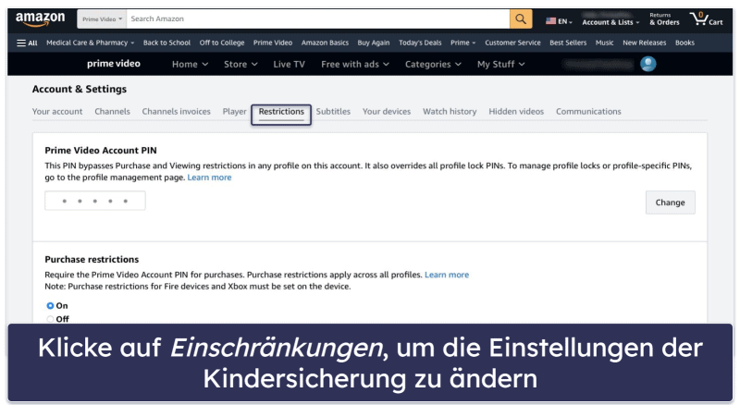
Task: Expand the My Stuff dropdown
Action: tap(500, 64)
